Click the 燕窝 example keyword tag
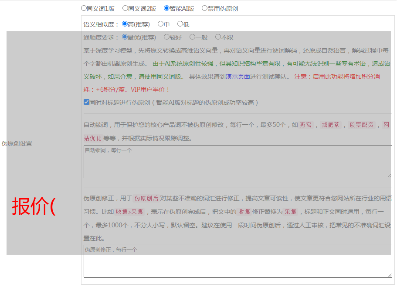 tap(306, 125)
